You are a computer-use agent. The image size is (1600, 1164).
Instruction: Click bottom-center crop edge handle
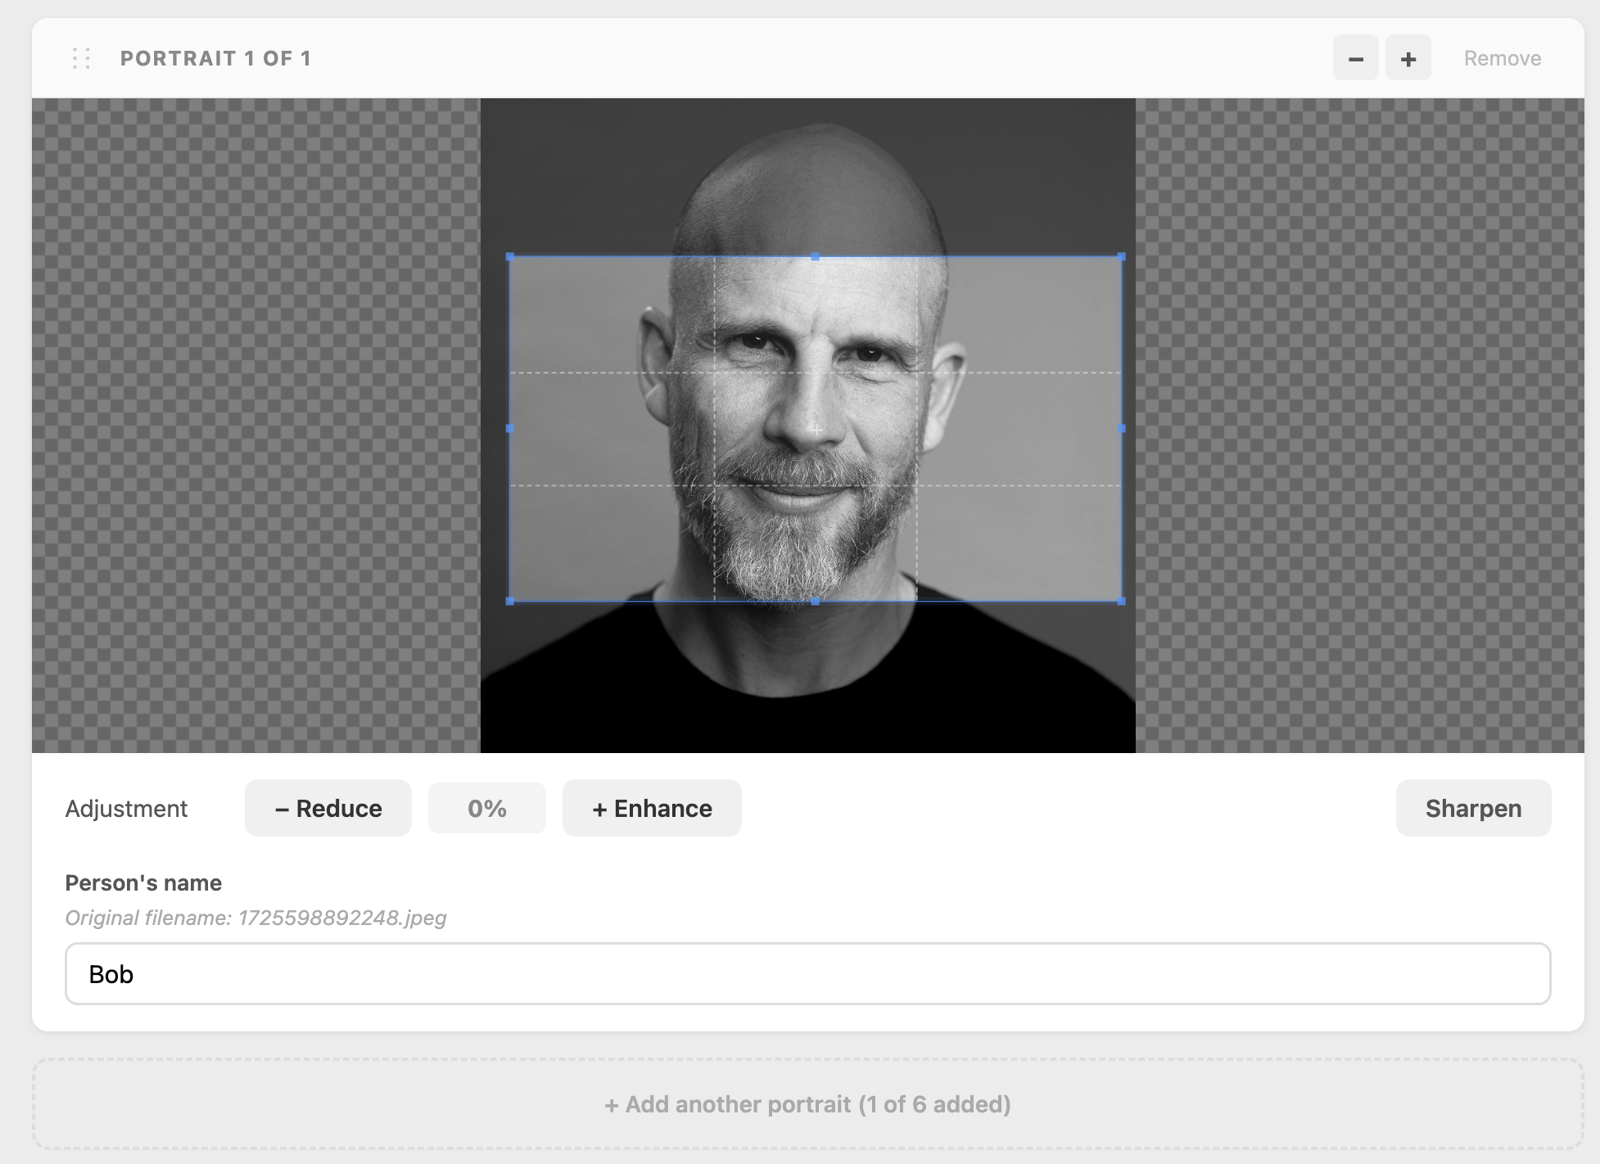(816, 601)
